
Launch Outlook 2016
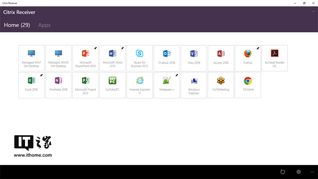pyautogui.click(x=167, y=58)
